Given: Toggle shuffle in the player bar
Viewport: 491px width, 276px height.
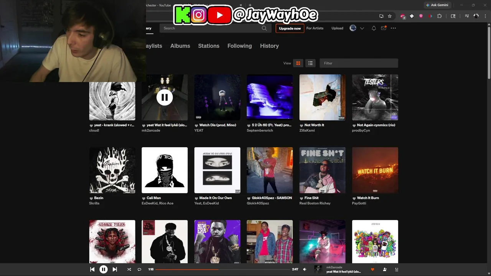Looking at the screenshot, I should coord(129,269).
